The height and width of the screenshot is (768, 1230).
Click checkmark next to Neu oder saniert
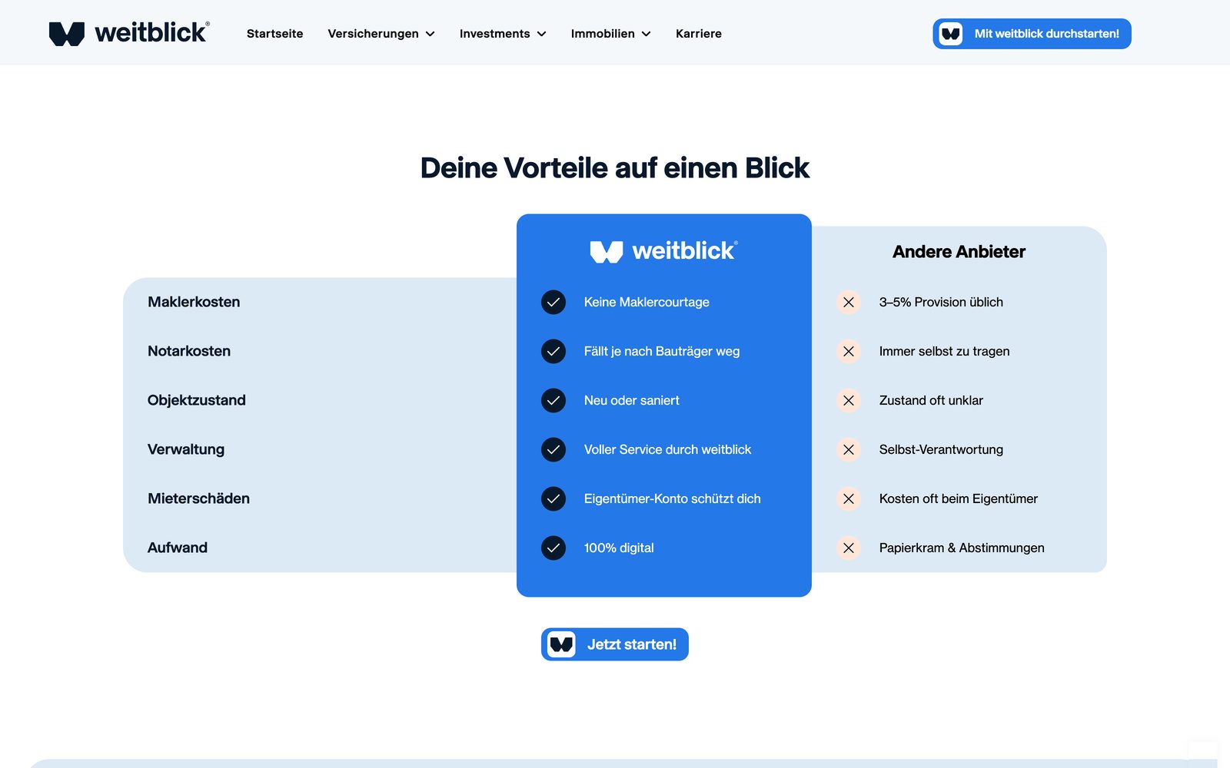(x=553, y=401)
